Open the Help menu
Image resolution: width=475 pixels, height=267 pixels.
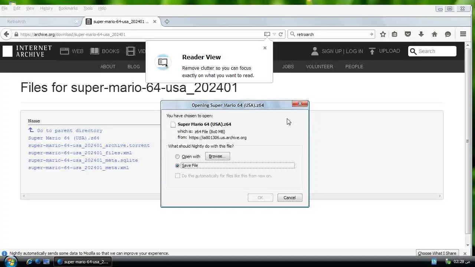coord(102,8)
